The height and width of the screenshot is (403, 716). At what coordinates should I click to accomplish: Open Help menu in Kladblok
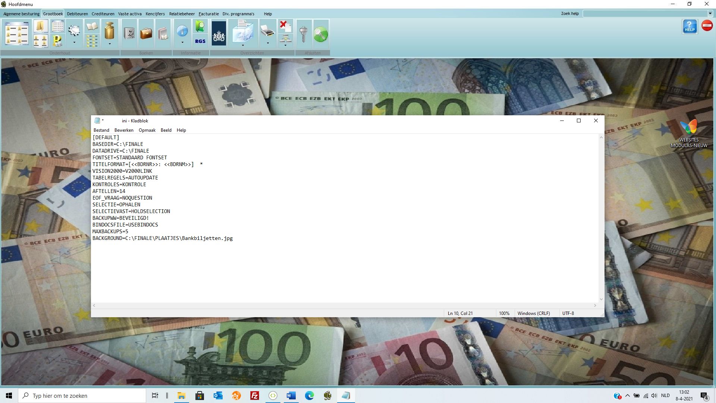(181, 130)
